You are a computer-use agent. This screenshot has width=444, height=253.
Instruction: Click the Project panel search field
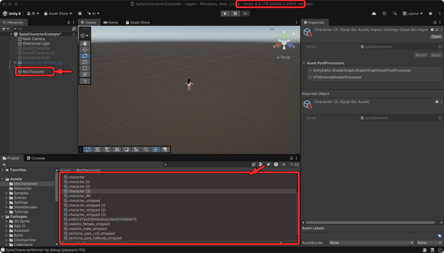(x=207, y=164)
